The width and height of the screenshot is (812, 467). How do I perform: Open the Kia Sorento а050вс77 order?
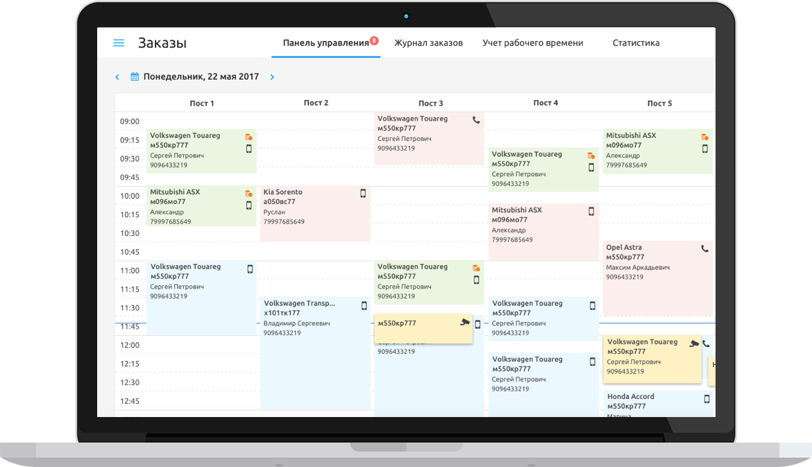pyautogui.click(x=315, y=213)
